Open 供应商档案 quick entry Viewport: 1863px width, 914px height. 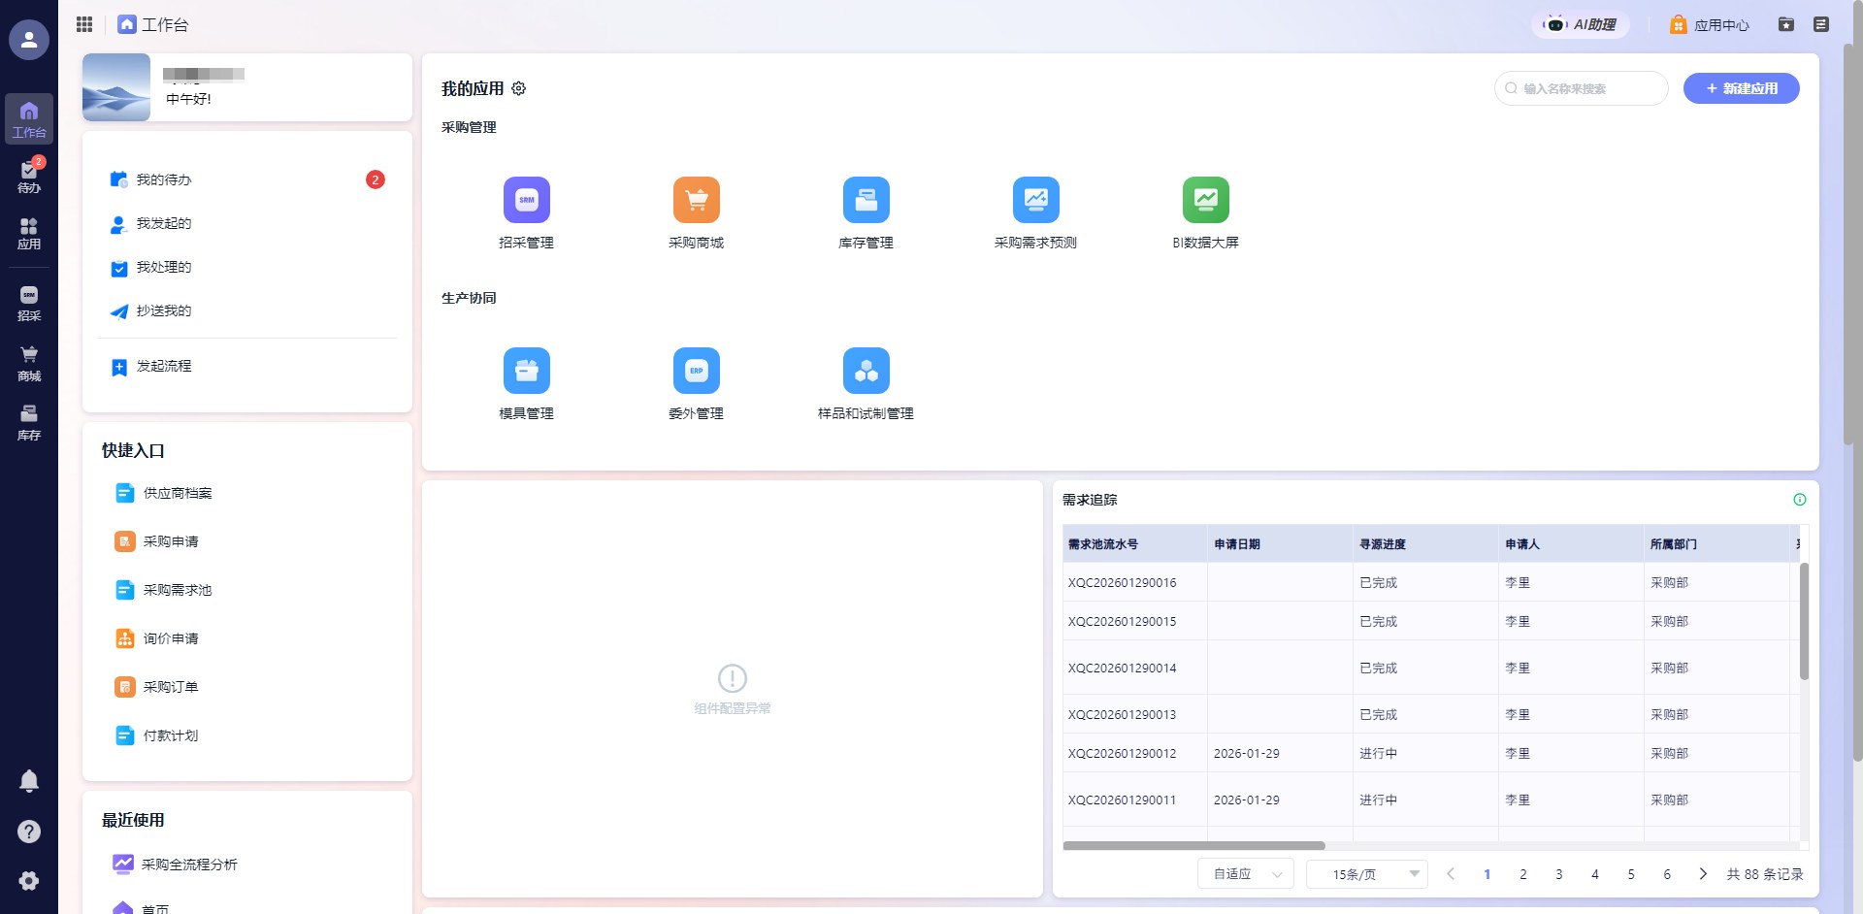(x=163, y=493)
